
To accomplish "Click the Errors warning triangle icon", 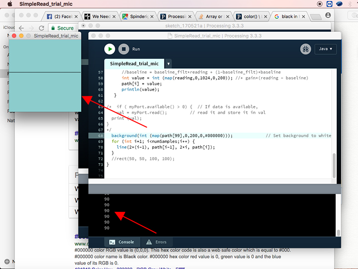I will click(x=149, y=242).
